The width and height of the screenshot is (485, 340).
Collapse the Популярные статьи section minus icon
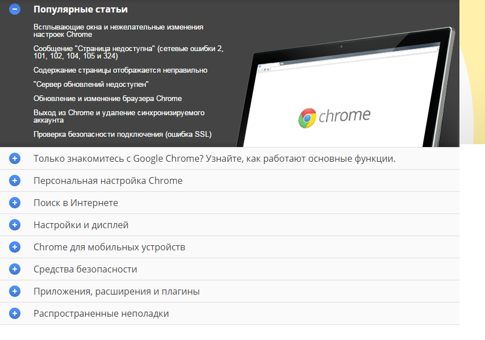[15, 9]
